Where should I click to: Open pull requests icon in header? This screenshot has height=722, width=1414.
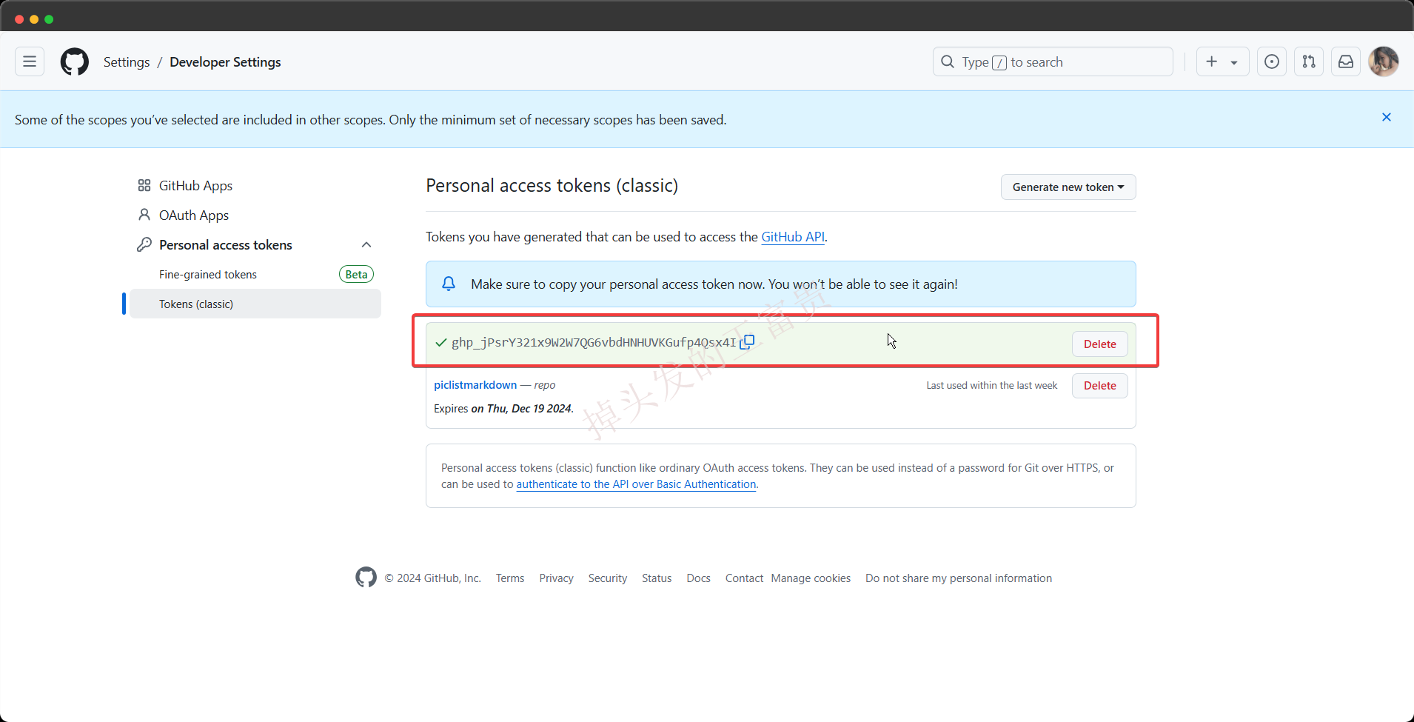tap(1309, 62)
